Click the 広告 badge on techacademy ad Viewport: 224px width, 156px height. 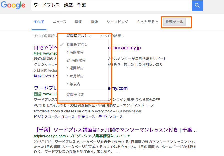(37, 53)
